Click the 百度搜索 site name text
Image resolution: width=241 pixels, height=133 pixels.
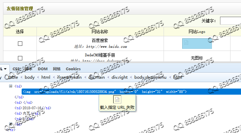click(100, 40)
